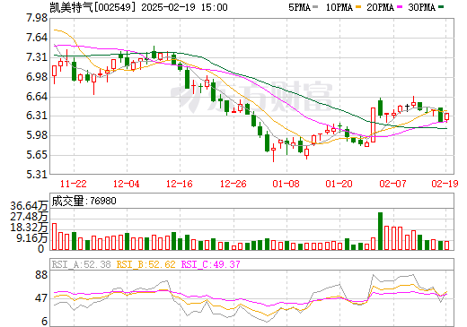Select the 12-04 date axis label

pyautogui.click(x=127, y=184)
